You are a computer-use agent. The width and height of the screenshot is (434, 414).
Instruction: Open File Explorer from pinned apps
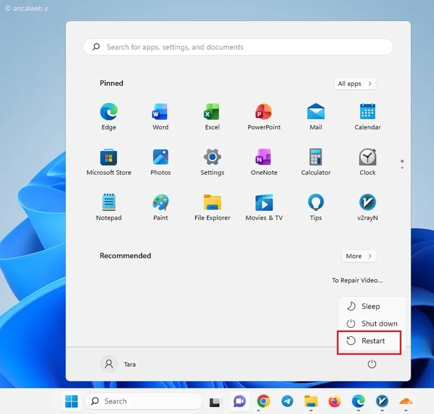[212, 207]
